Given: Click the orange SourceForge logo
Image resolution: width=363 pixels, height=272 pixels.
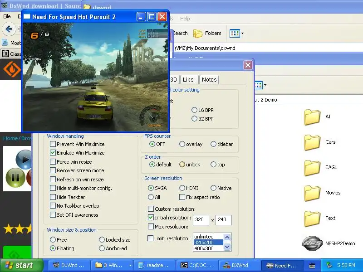Looking at the screenshot, I should pyautogui.click(x=12, y=69).
